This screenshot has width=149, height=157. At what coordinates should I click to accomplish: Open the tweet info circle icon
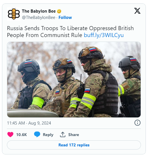point(137,123)
